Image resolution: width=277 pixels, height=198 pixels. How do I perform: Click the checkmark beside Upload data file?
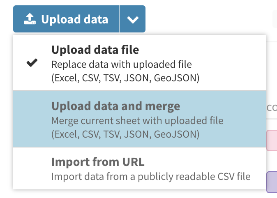32,63
